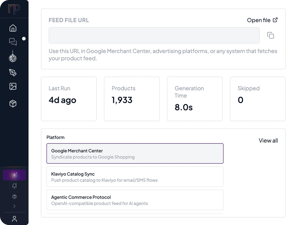Screen dimensions: 299x225
Task: Open the chat messages sidebar icon
Action: [x=13, y=42]
